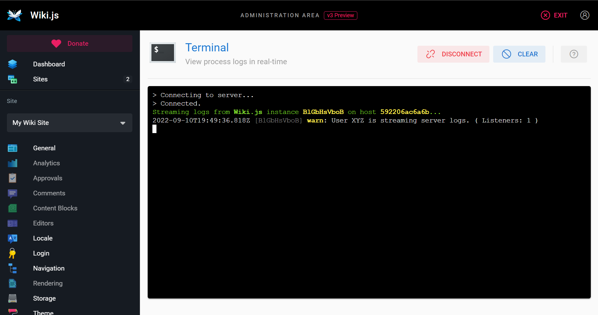Click the Terminal dollar-sign icon
This screenshot has height=315, width=598.
[162, 52]
